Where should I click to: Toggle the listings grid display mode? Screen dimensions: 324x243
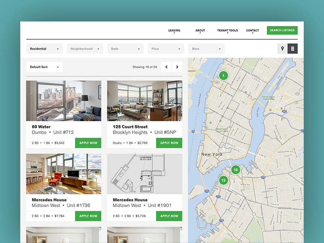pos(293,48)
